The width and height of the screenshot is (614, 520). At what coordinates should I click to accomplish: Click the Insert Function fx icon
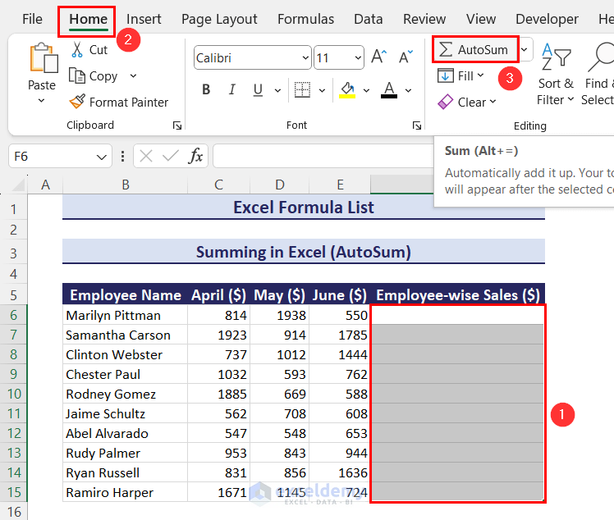(x=195, y=156)
